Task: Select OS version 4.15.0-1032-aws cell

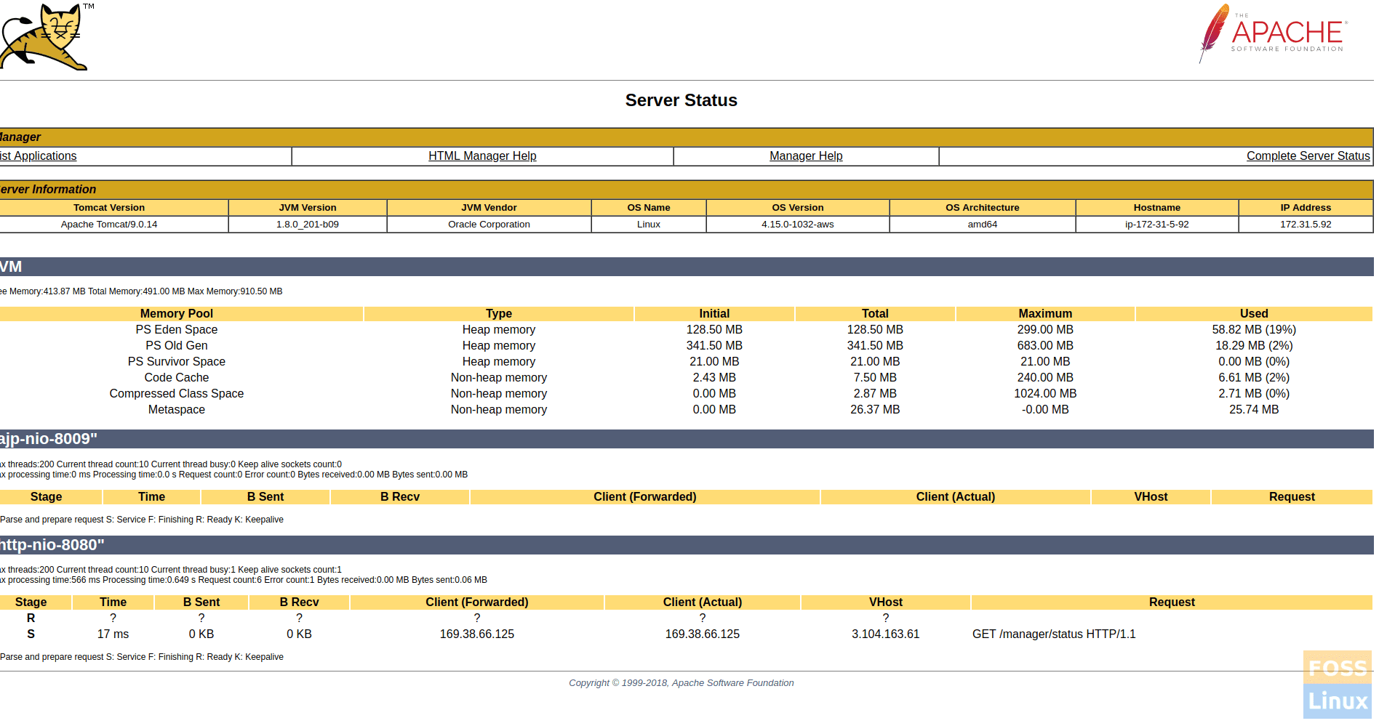Action: point(798,225)
